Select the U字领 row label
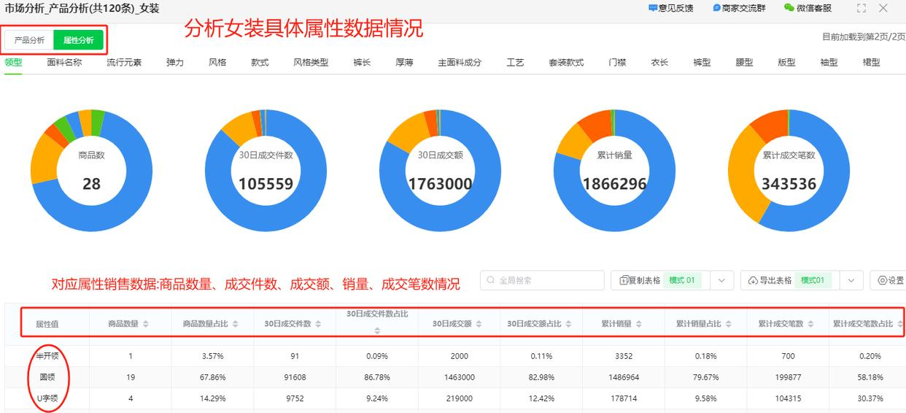The width and height of the screenshot is (906, 413). click(47, 398)
